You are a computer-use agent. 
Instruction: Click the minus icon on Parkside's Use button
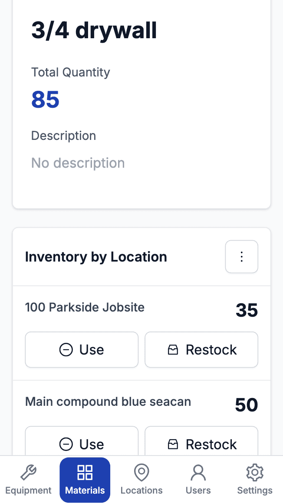click(66, 349)
